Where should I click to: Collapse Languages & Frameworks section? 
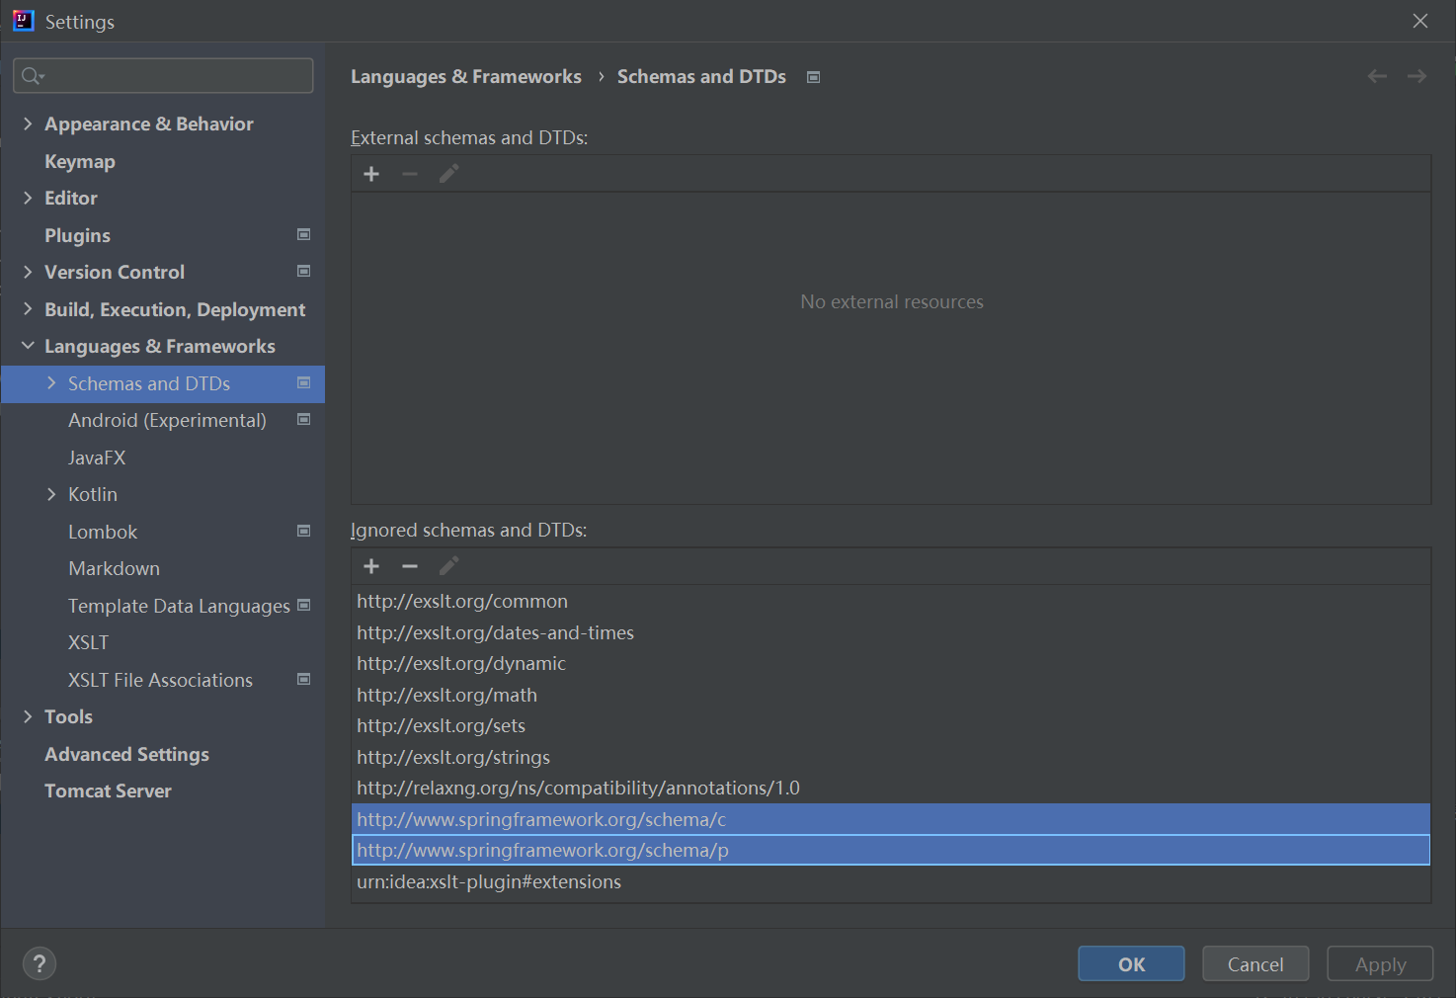click(x=28, y=346)
